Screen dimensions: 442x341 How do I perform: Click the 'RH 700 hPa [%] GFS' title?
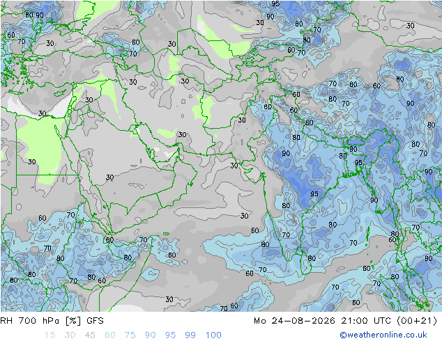[x=52, y=321]
